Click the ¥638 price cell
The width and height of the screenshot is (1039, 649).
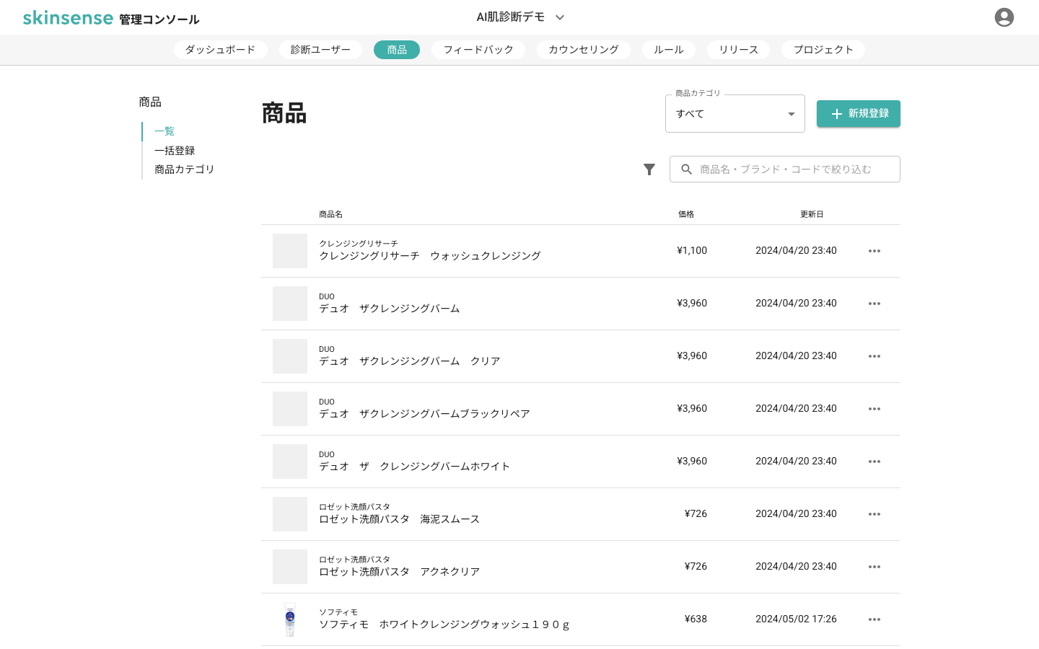[696, 619]
